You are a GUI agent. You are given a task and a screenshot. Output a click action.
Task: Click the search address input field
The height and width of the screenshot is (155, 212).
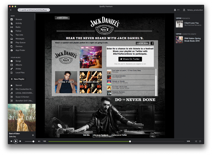pyautogui.click(x=34, y=10)
